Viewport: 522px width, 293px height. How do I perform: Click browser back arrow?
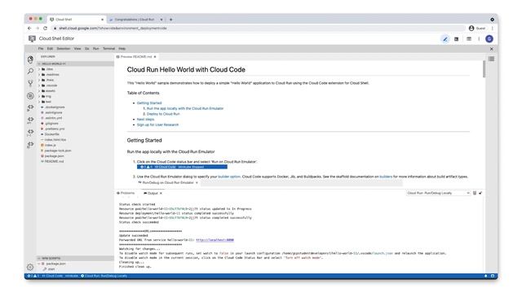(x=29, y=28)
